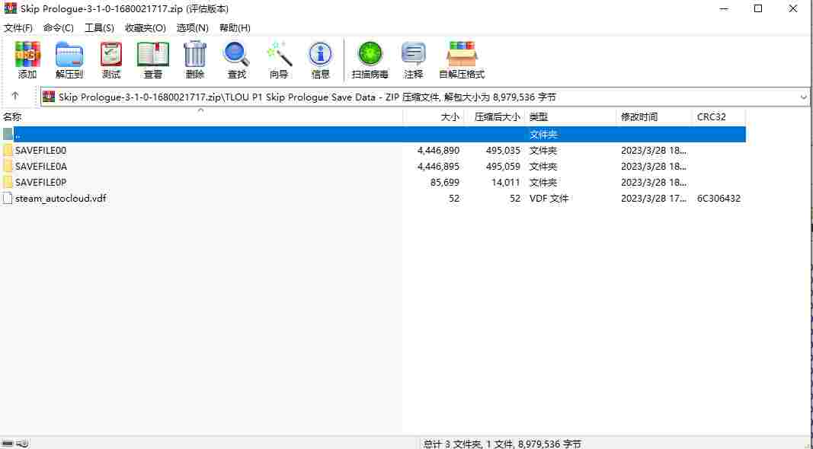Image resolution: width=813 pixels, height=449 pixels.
Task: Click the 注释 (Comment) toolbar icon
Action: [x=413, y=54]
